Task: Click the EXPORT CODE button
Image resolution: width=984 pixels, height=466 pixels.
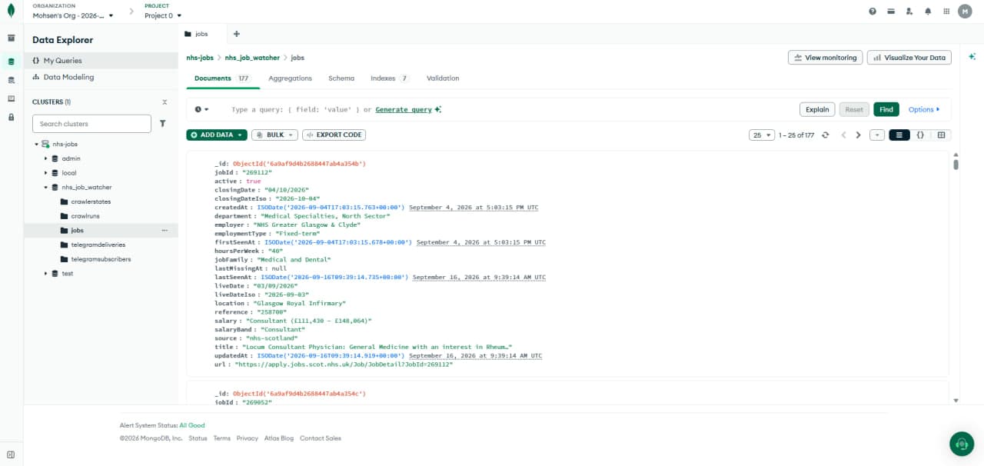Action: (334, 135)
